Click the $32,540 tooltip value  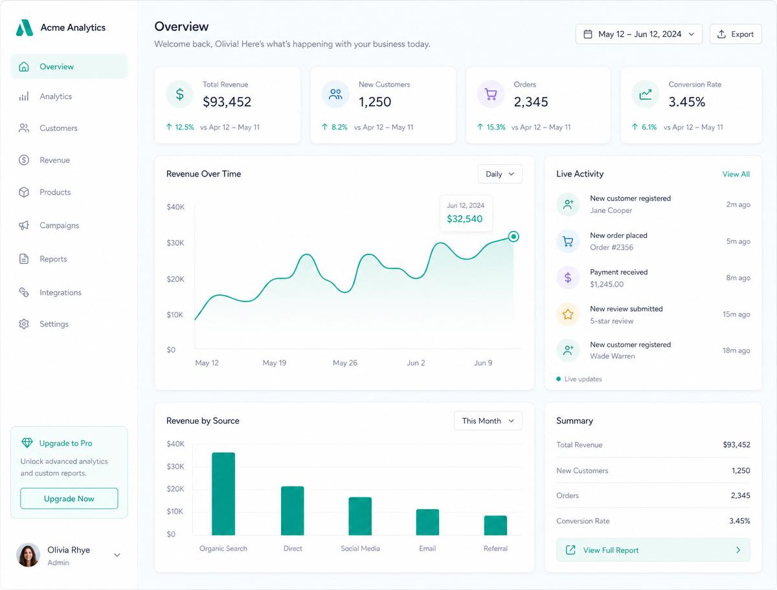(465, 219)
